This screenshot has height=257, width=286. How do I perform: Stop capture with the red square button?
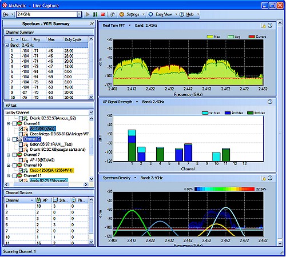(103, 14)
